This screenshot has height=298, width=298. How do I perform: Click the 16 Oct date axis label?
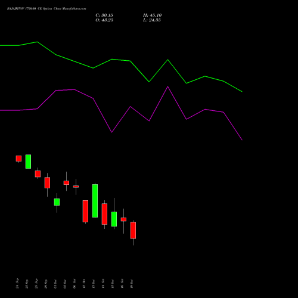click(x=122, y=284)
